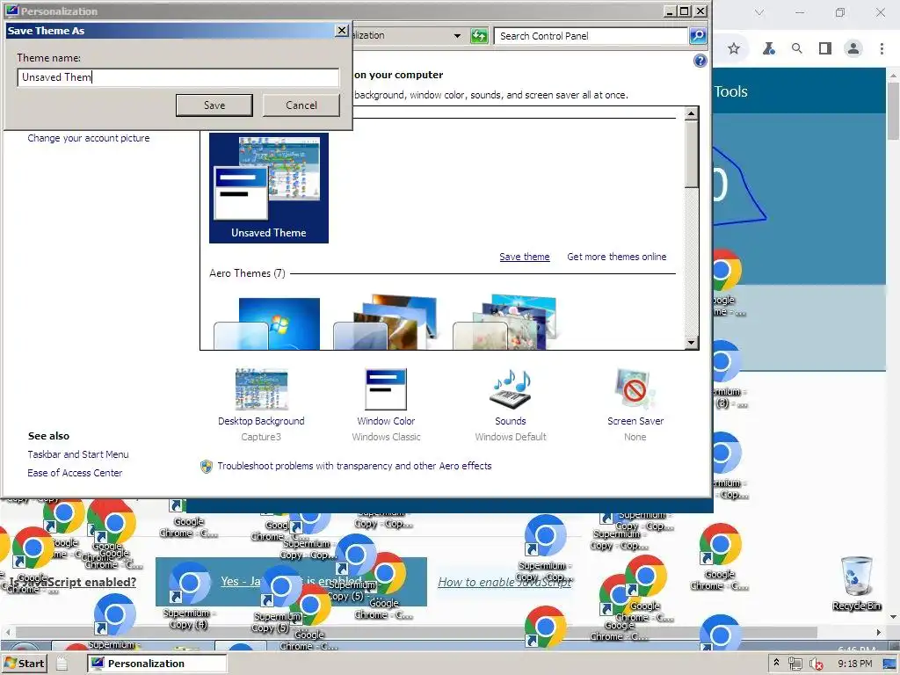Click Save in Save Theme As dialog

(214, 105)
